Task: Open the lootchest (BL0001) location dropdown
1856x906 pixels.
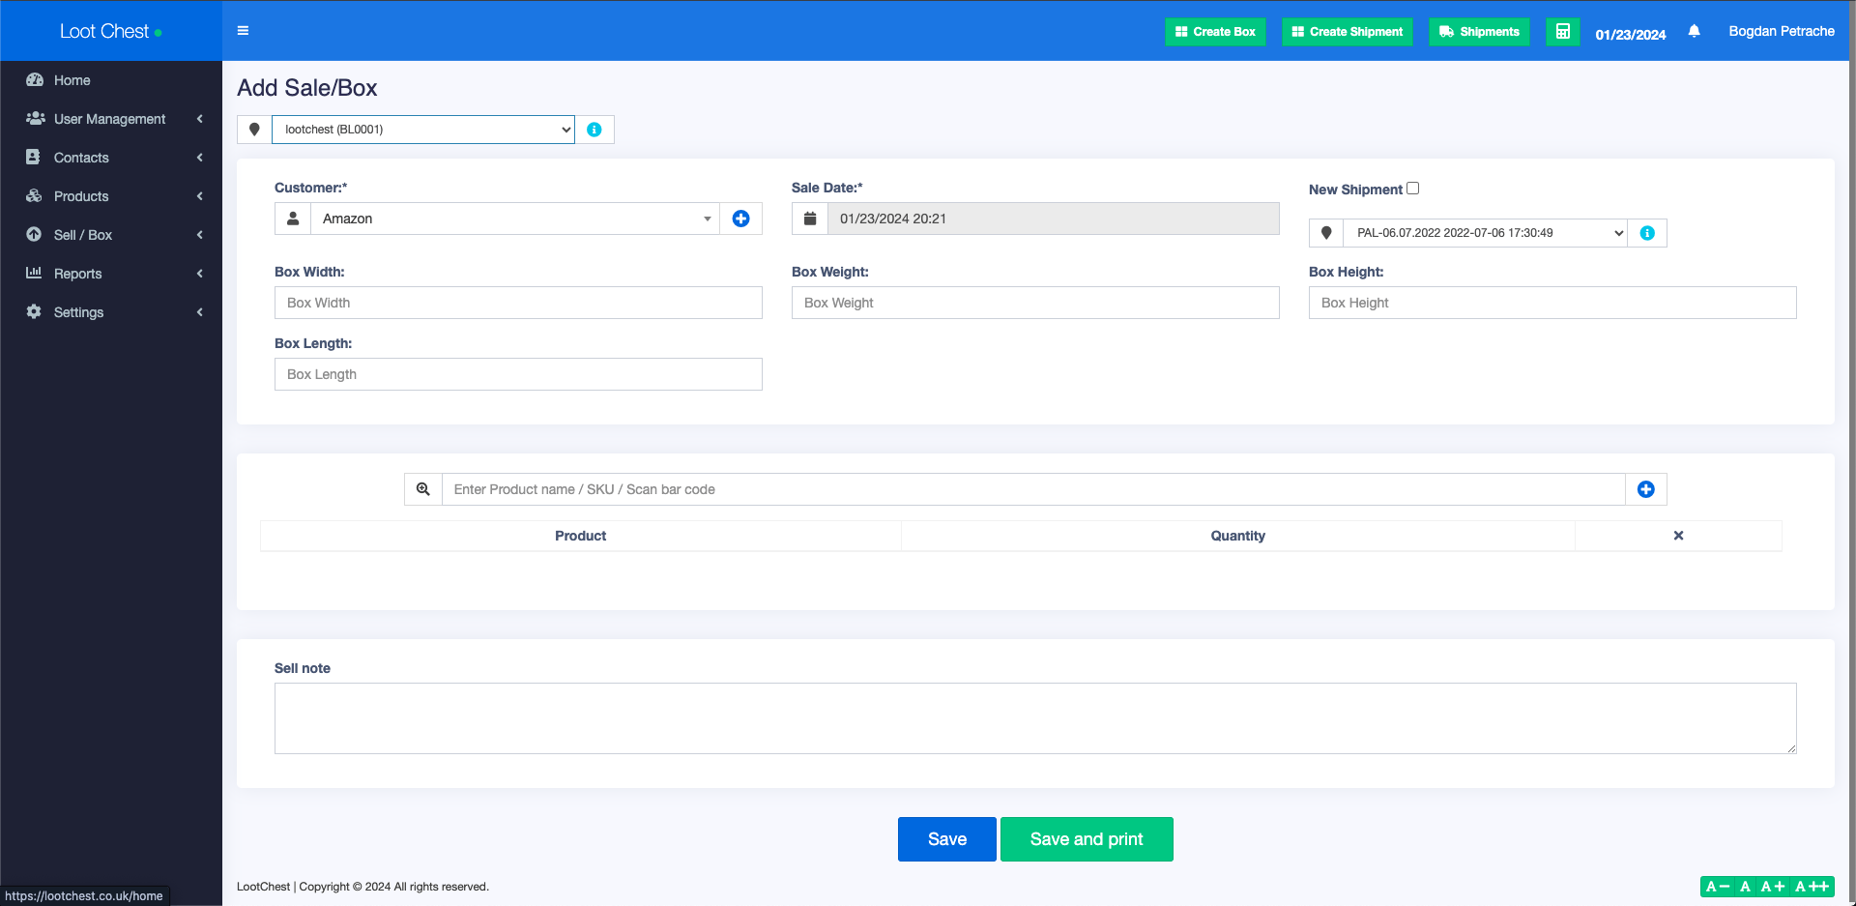Action: (x=423, y=130)
